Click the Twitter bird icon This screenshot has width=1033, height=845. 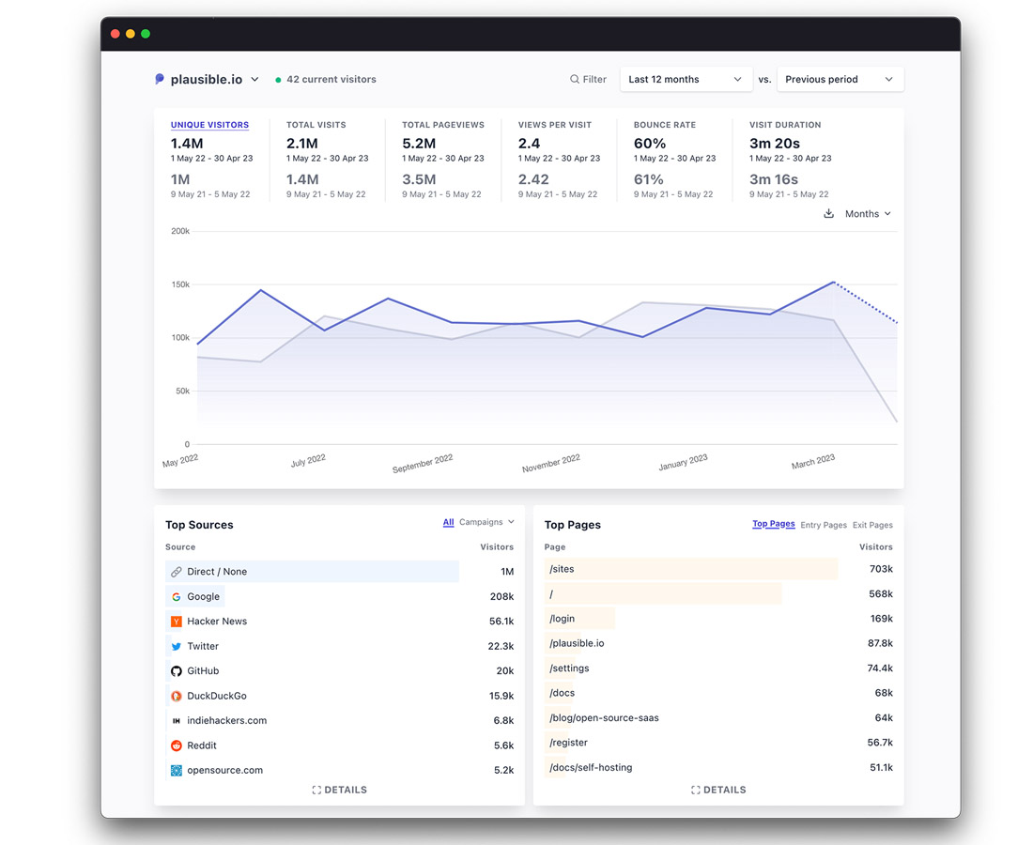[x=176, y=646]
